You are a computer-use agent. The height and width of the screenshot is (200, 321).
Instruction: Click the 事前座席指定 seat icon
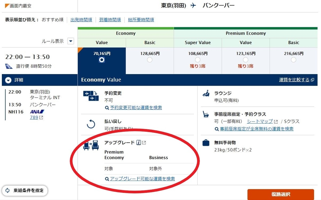click(x=206, y=114)
